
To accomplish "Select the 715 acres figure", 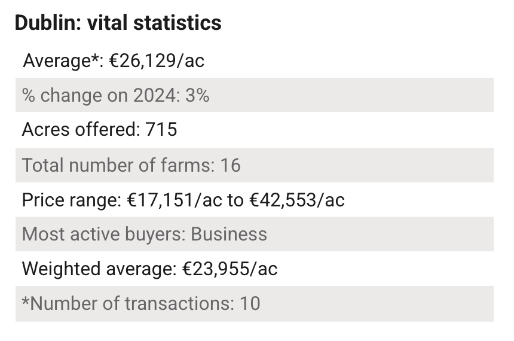I will click(161, 130).
